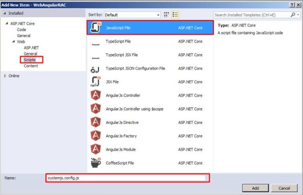
Task: Open the Sort by Default dropdown
Action: [132, 15]
